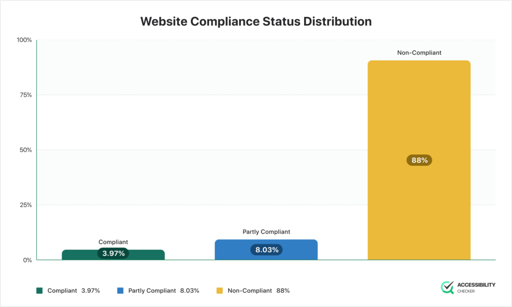512x307 pixels.
Task: Click the yellow Non-Compliant legend swatch
Action: 219,290
